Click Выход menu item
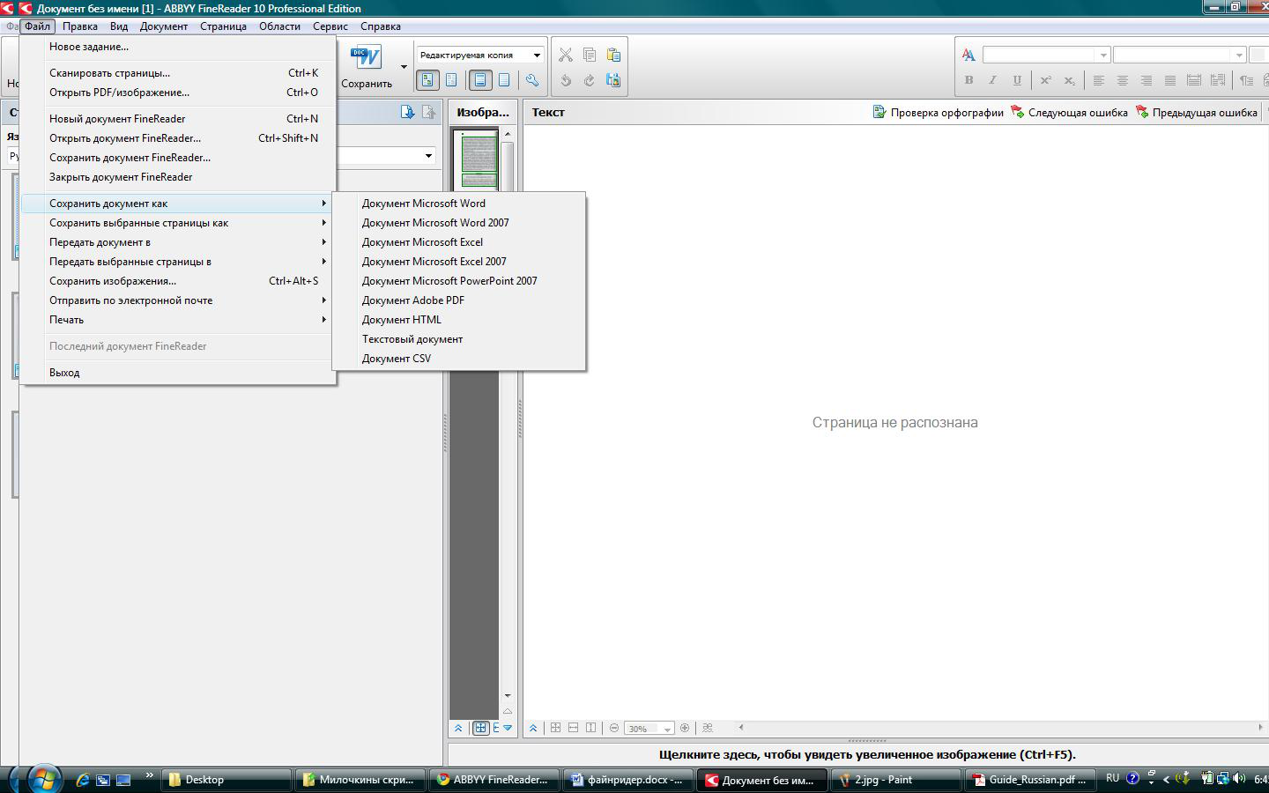 pos(177,373)
